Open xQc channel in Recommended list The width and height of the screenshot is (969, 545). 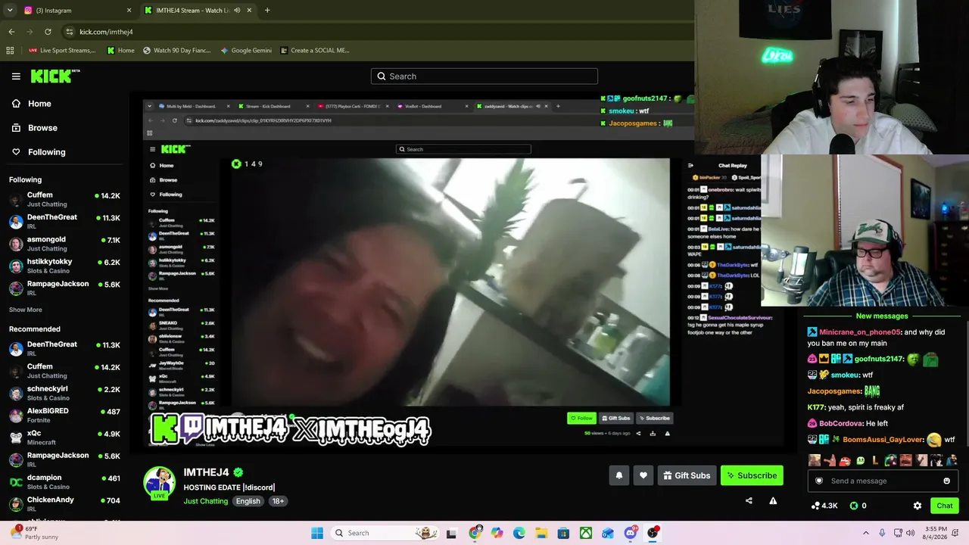click(64, 438)
